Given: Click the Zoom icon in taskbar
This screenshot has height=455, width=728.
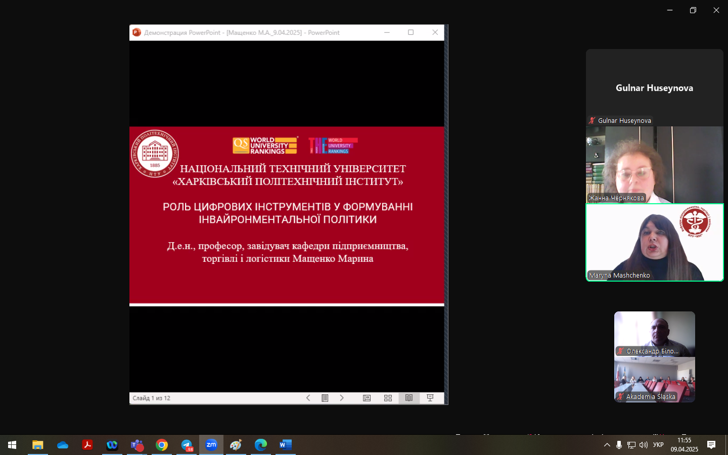Looking at the screenshot, I should pos(211,445).
